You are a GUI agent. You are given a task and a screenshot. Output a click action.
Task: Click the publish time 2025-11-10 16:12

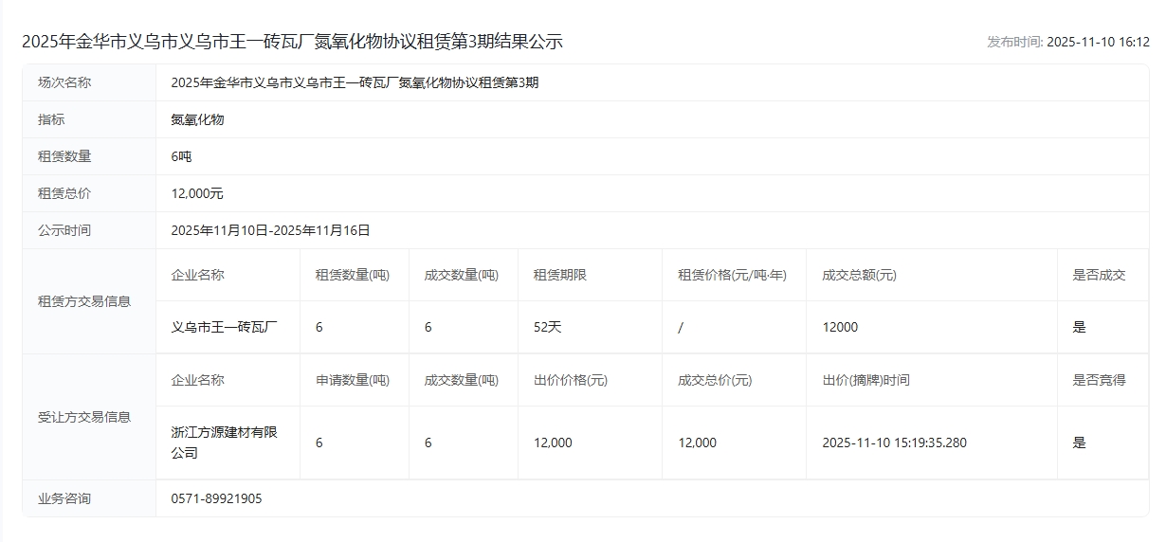click(x=1067, y=42)
